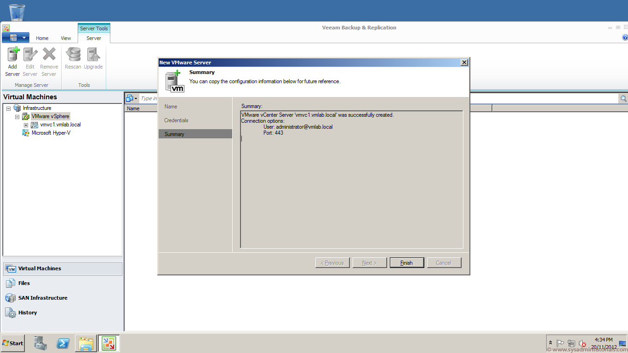Click the SAN Infrastructure pane icon
The width and height of the screenshot is (628, 353).
[x=11, y=298]
